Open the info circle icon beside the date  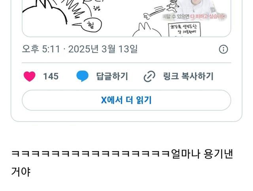[223, 49]
